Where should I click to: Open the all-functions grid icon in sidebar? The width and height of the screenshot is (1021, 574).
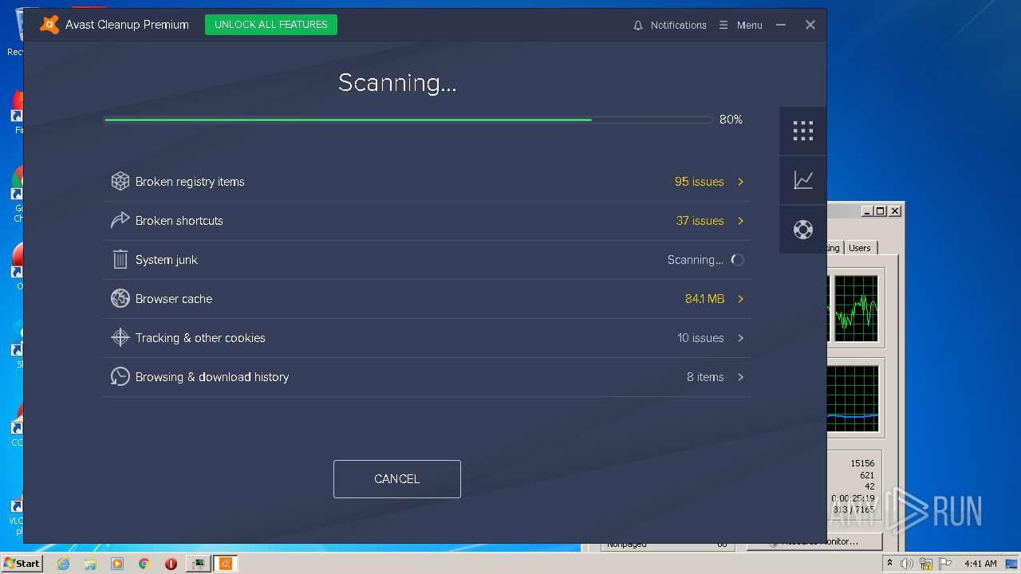(803, 131)
